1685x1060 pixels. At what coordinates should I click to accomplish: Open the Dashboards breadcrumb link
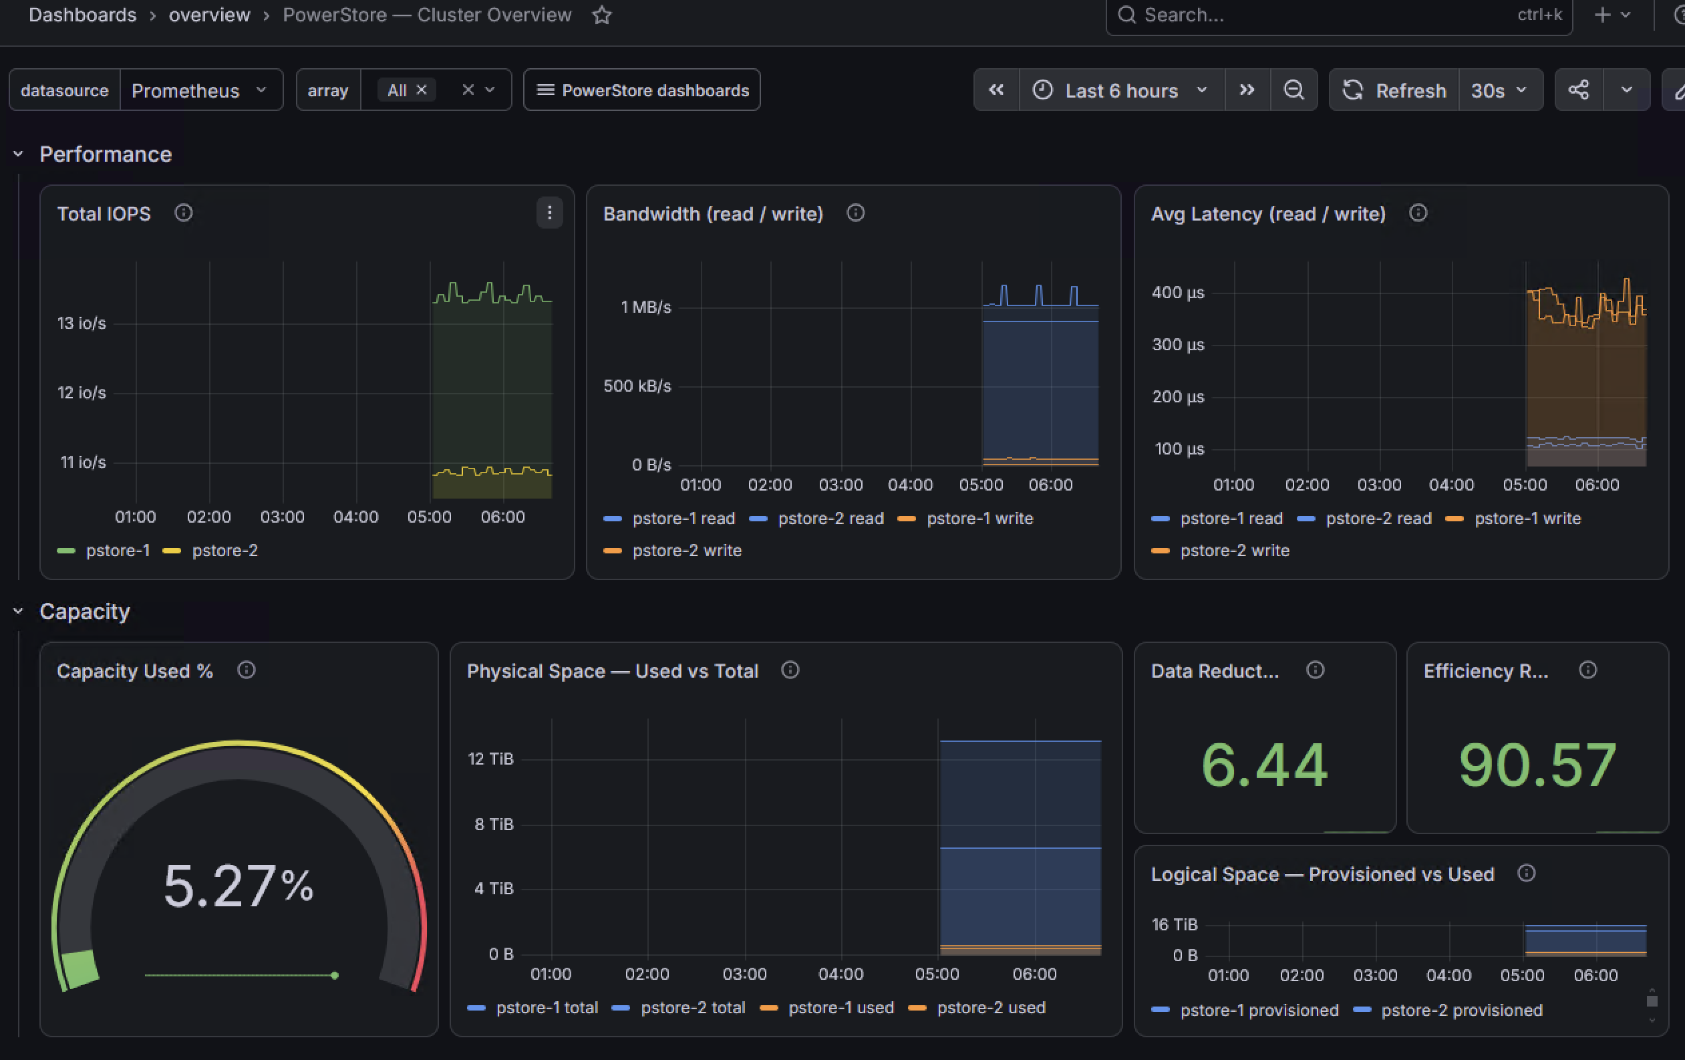[x=83, y=15]
